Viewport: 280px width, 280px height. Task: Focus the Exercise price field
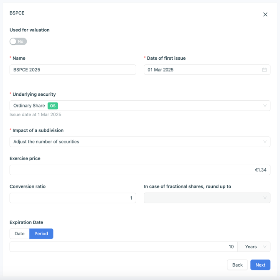tap(140, 170)
